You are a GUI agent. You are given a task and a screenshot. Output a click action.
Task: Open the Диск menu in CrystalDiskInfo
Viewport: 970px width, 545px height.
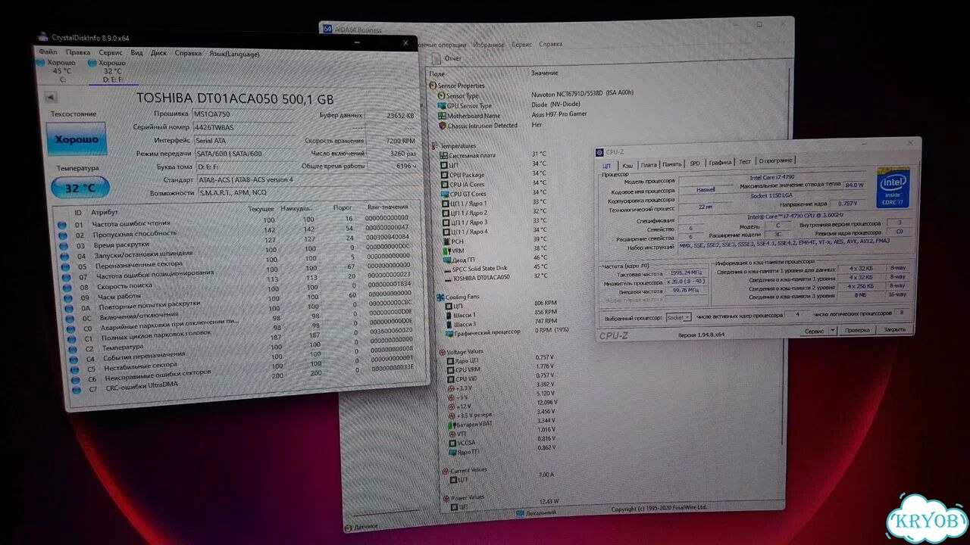tap(159, 53)
